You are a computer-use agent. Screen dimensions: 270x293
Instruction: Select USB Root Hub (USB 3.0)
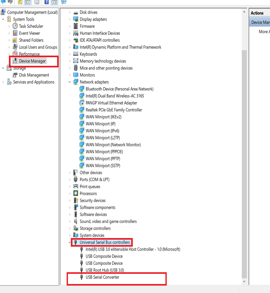pyautogui.click(x=105, y=270)
